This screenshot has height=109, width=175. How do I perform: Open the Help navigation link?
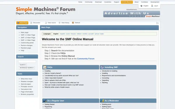pos(22,51)
